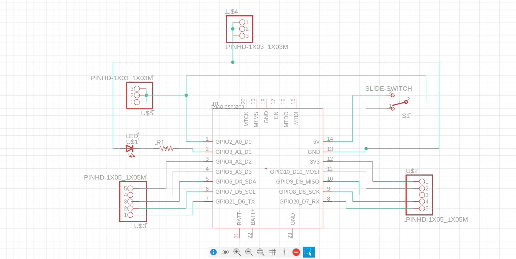Screen dimensions: 516x259
Task: Click the U$4 pin header box
Action: (x=239, y=29)
